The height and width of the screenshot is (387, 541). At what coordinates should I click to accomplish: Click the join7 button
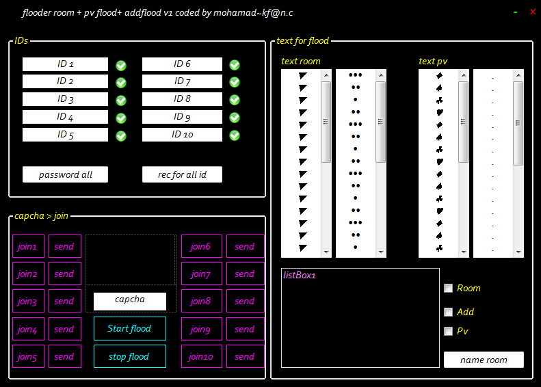(x=202, y=273)
